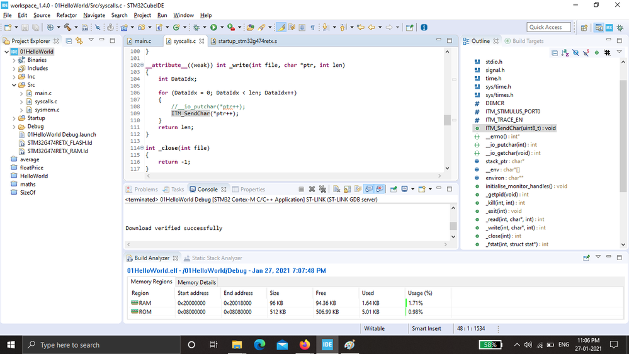
Task: Toggle Show Console When Standard Error Changes
Action: [x=380, y=189]
